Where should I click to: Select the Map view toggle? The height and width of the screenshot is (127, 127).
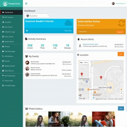point(81,63)
